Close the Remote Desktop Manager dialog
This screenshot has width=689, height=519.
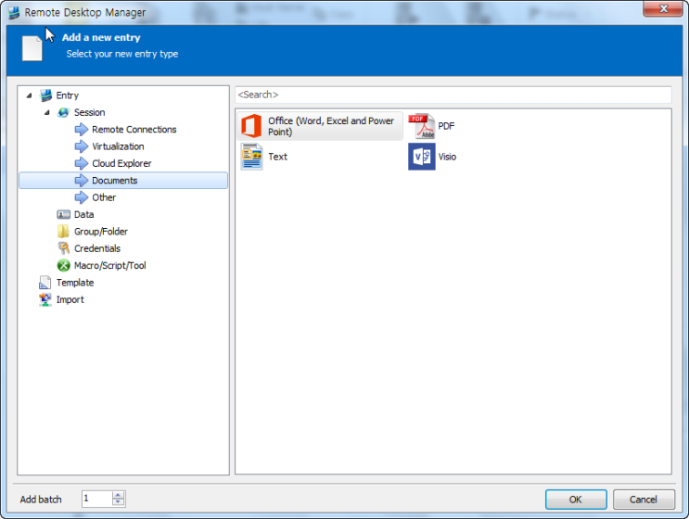(663, 8)
